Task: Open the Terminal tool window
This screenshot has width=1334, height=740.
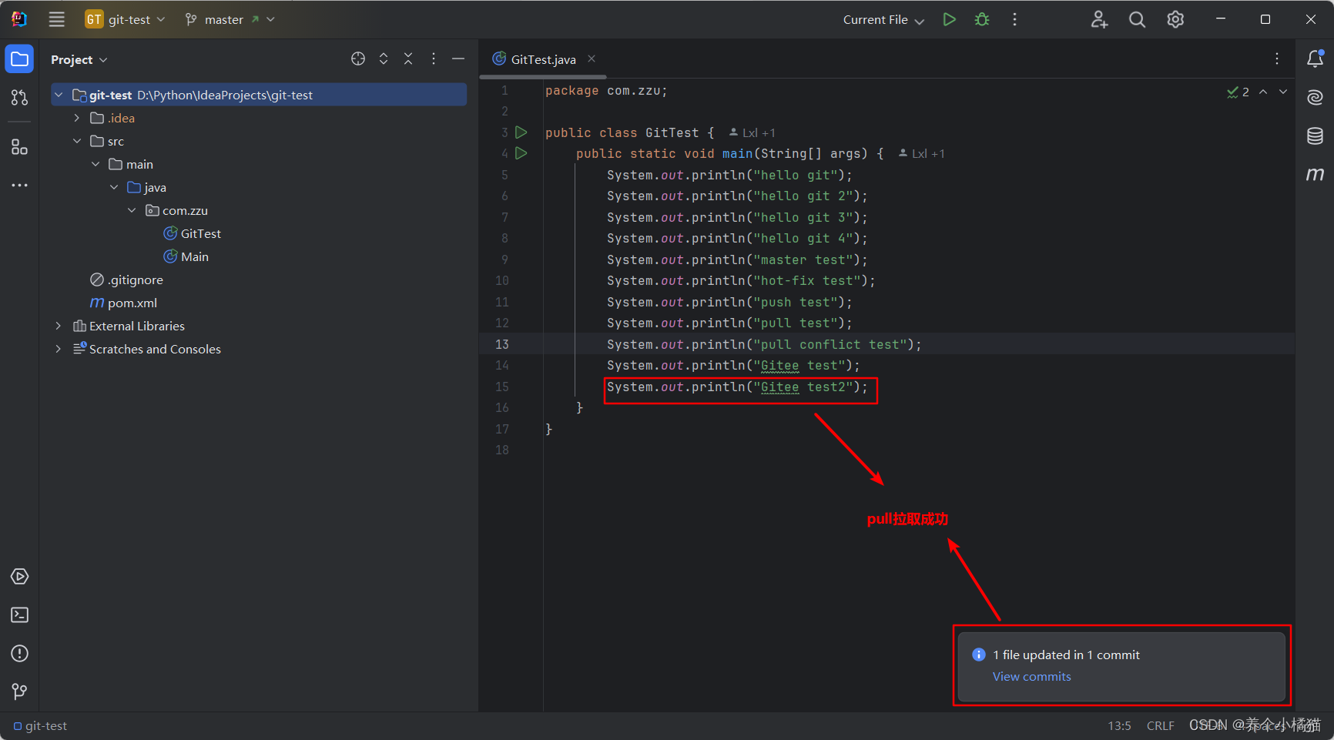Action: pyautogui.click(x=19, y=615)
